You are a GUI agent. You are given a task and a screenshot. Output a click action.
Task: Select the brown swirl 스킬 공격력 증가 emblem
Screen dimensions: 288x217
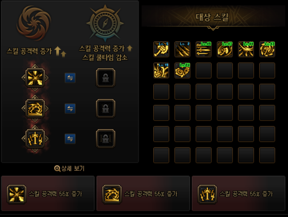34,23
